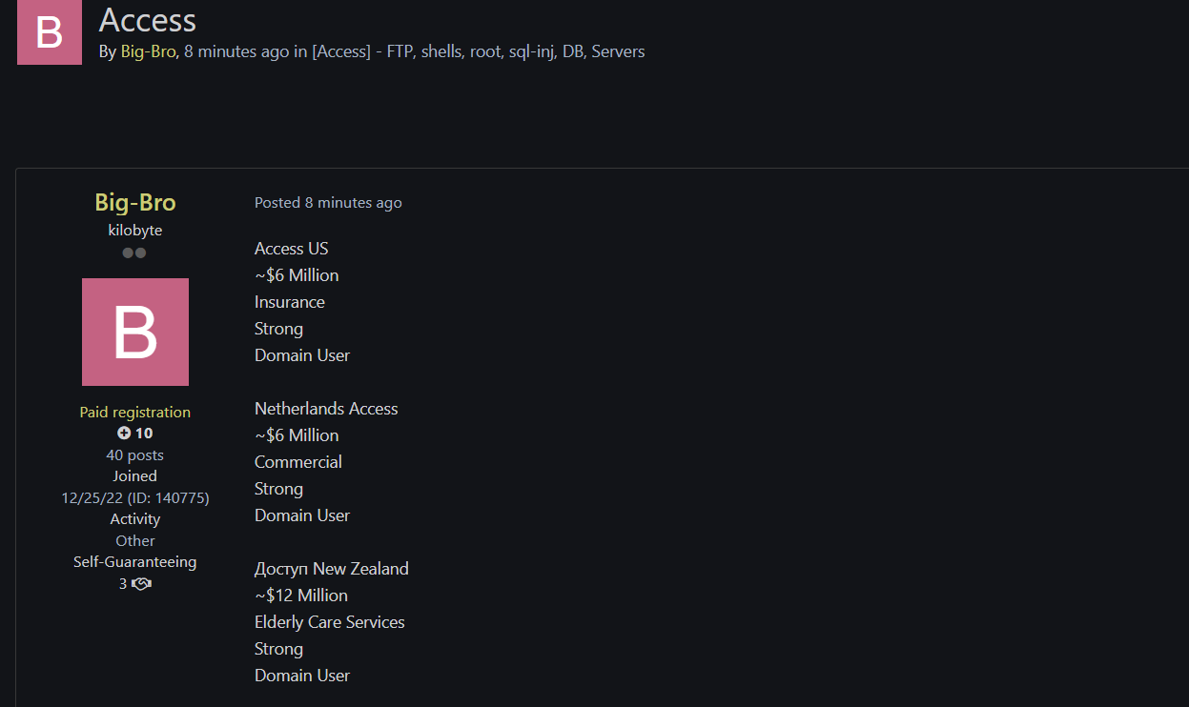Click the 'Elderly Care Services' text line
Image resolution: width=1189 pixels, height=707 pixels.
pyautogui.click(x=330, y=622)
